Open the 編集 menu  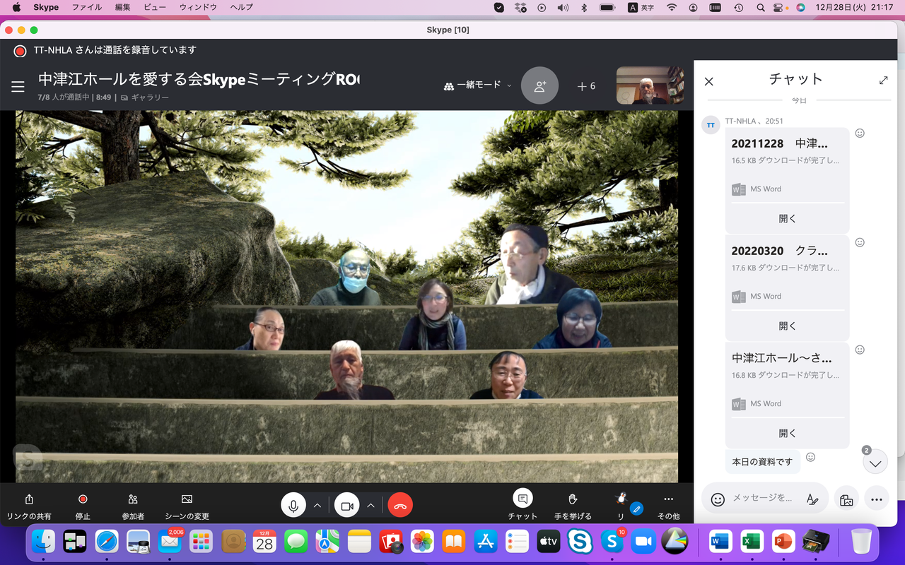coord(124,8)
